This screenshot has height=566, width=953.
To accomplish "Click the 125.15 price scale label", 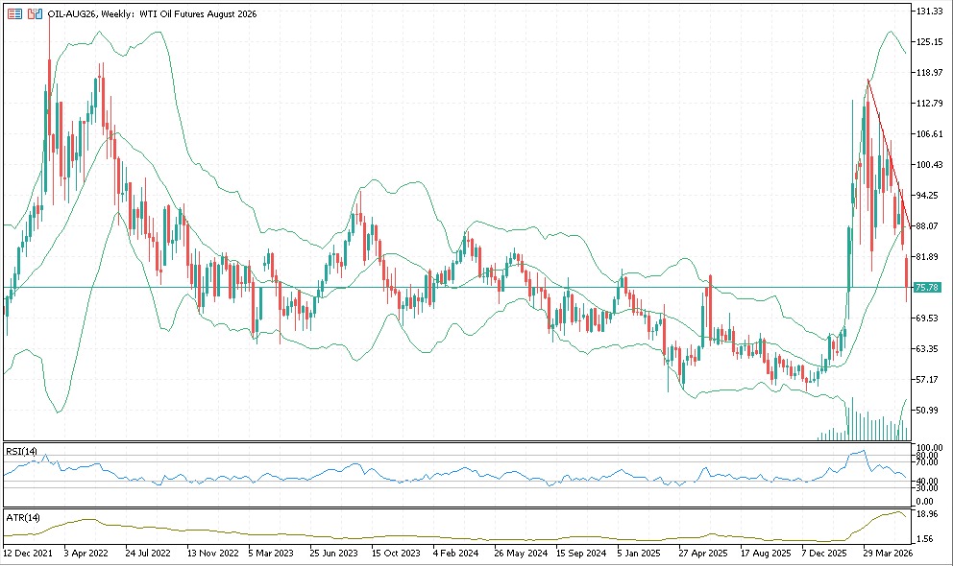I will pos(929,42).
